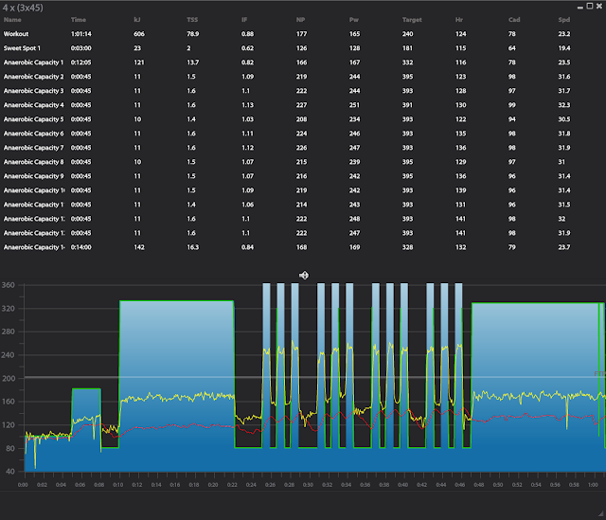Click the Pw column header
The width and height of the screenshot is (606, 520).
(353, 19)
